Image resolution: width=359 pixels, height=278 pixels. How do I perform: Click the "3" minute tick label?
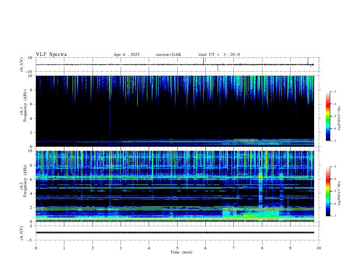click(x=121, y=248)
